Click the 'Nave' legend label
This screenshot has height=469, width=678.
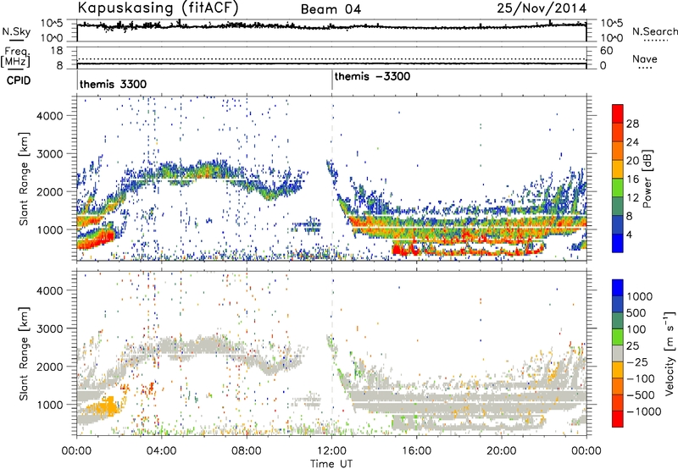645,58
